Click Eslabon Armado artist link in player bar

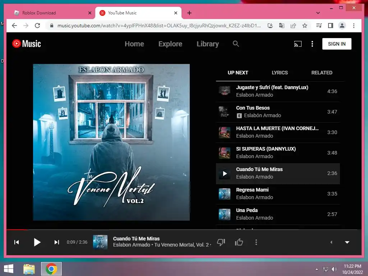coord(132,245)
